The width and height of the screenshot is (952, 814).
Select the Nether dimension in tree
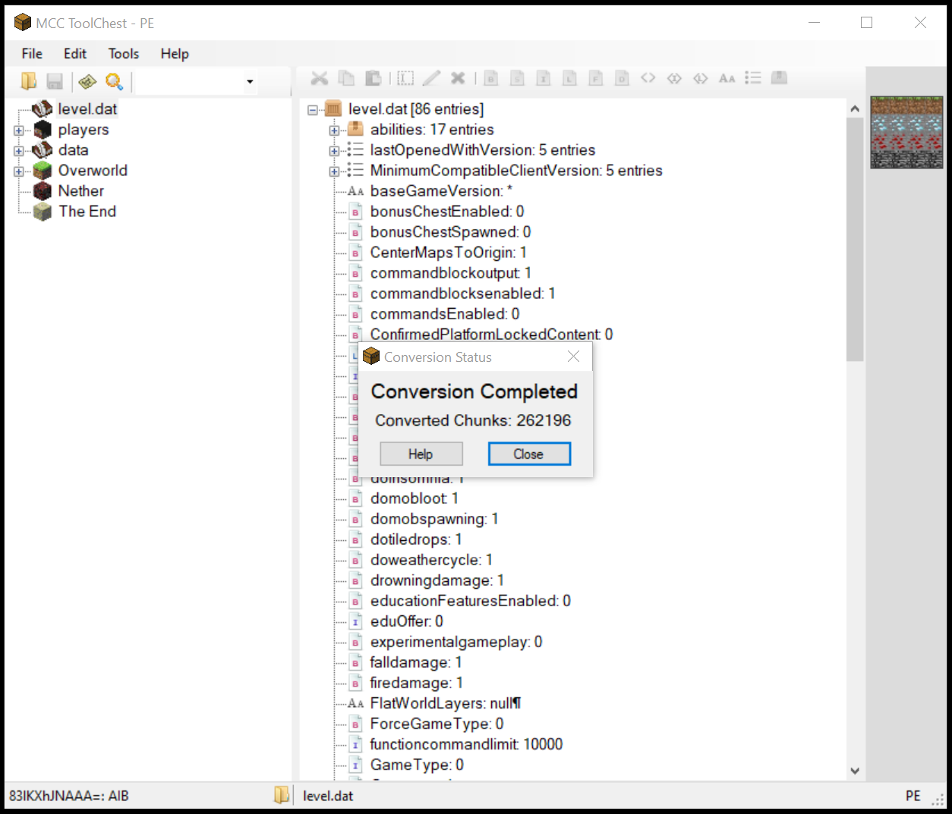point(80,191)
